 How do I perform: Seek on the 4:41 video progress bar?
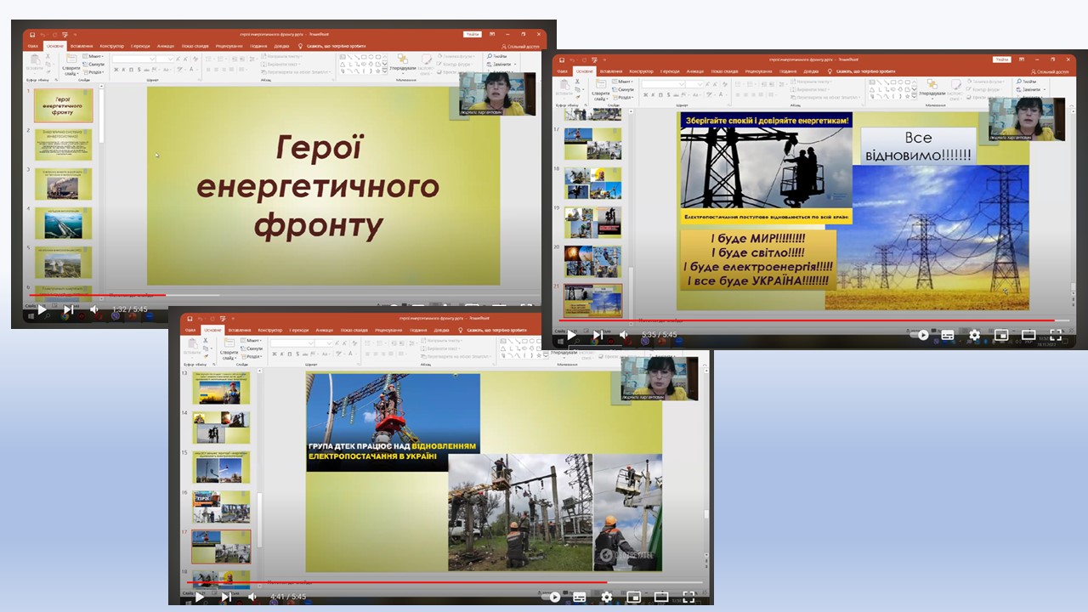coord(445,582)
